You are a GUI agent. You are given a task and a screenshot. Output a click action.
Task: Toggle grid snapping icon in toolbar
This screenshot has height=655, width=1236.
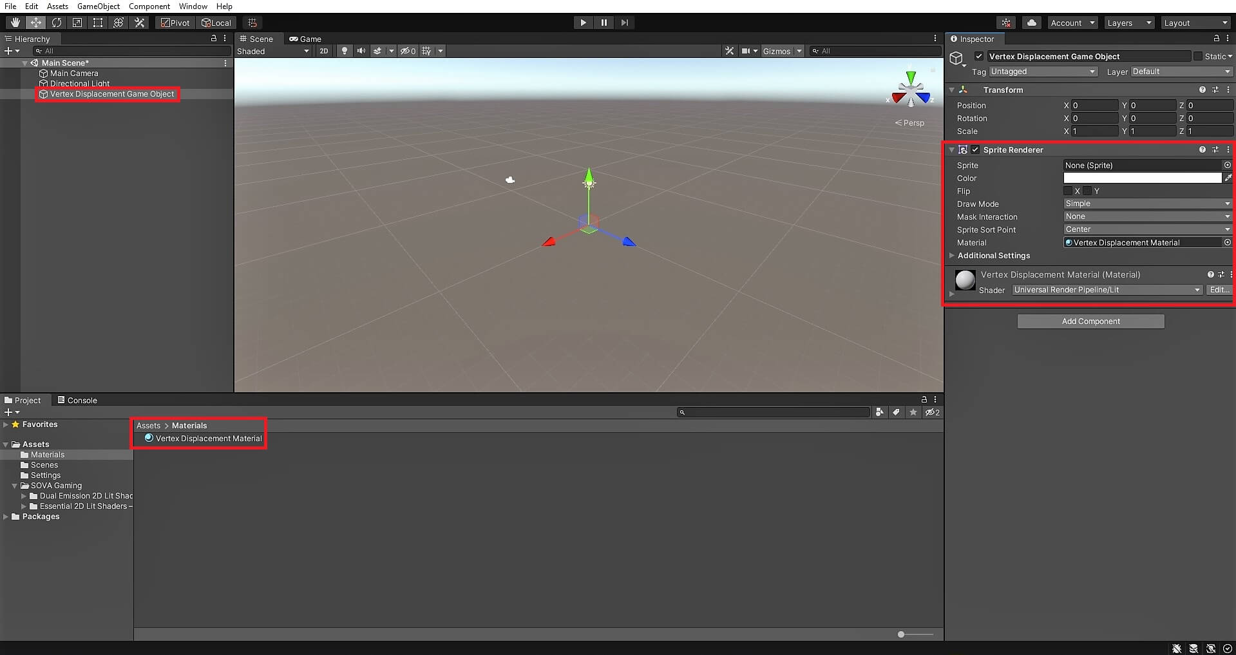(252, 23)
